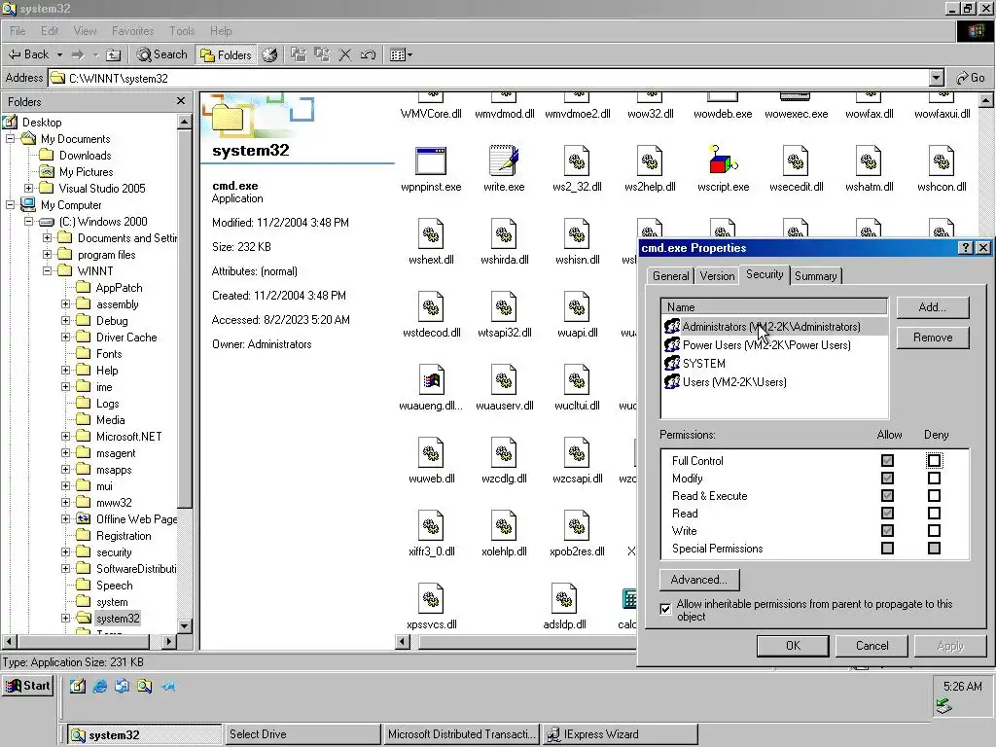The image size is (996, 747).
Task: Select the wuweb.dll file icon
Action: pyautogui.click(x=431, y=453)
